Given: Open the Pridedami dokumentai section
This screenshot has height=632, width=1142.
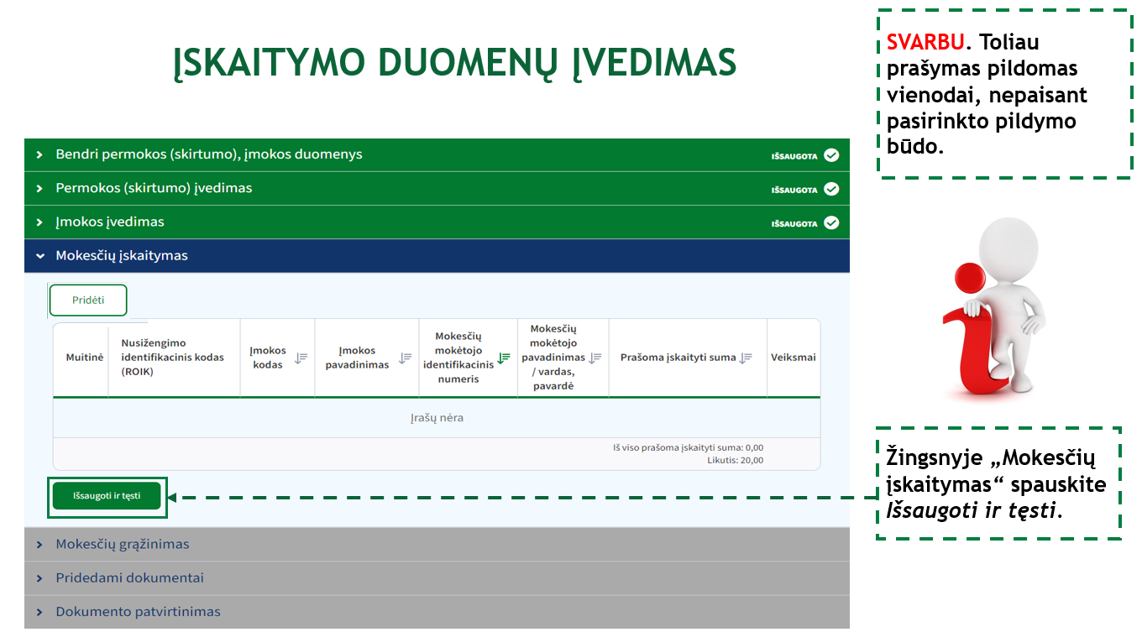Looking at the screenshot, I should coord(129,578).
